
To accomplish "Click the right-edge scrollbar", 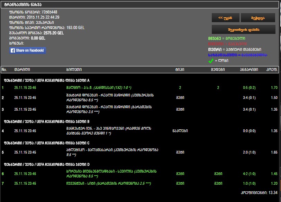I will [279, 100].
